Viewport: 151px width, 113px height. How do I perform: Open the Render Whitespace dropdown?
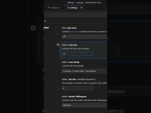84,105
